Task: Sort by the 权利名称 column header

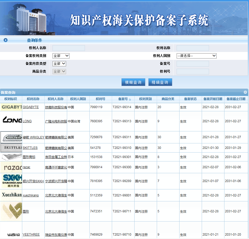Action: click(x=33, y=99)
